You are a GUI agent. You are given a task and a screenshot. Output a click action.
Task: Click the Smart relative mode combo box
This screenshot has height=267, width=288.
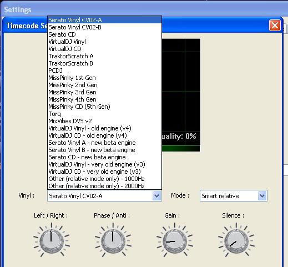(234, 196)
